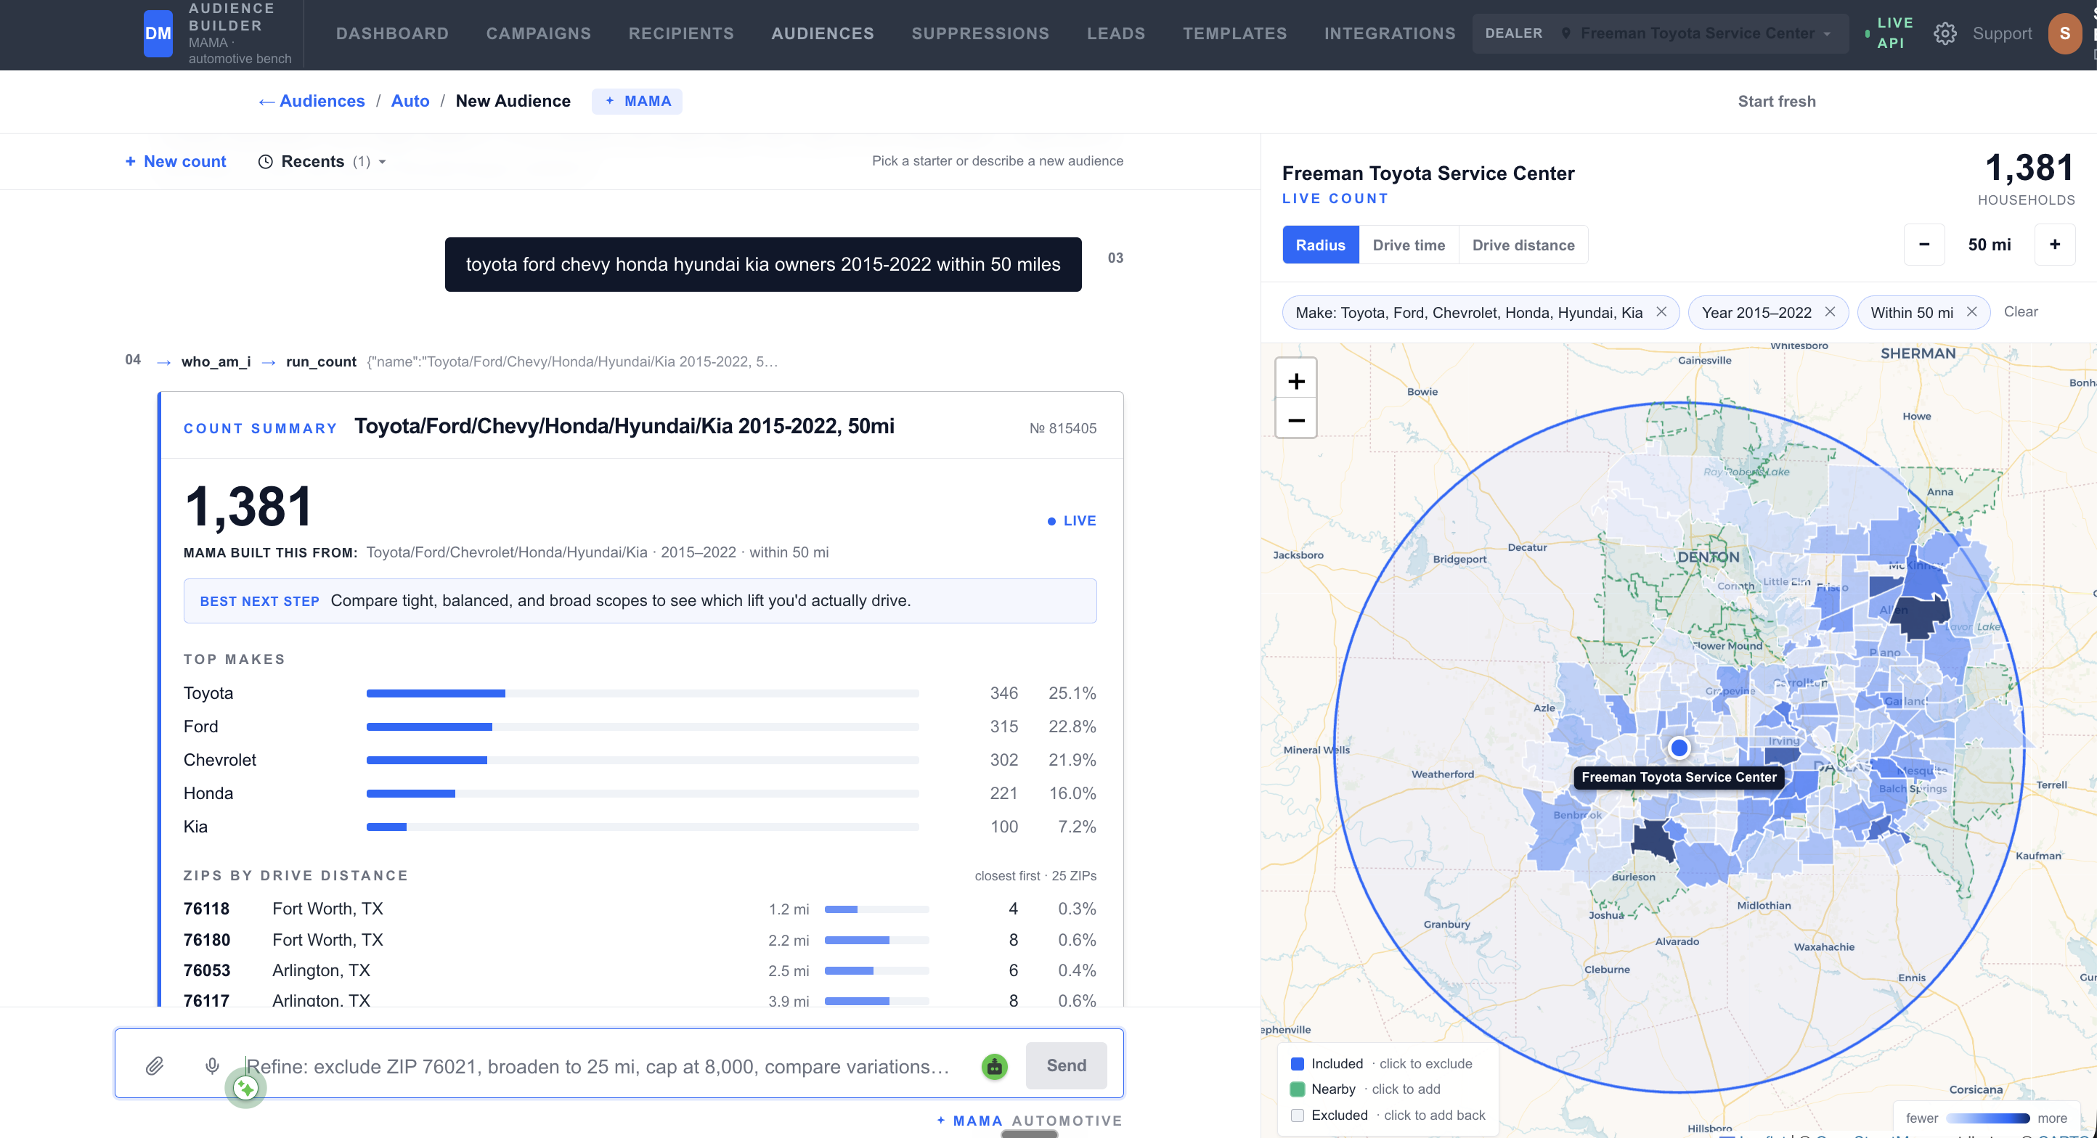The image size is (2097, 1138).
Task: Open Audiences nav tab
Action: (822, 33)
